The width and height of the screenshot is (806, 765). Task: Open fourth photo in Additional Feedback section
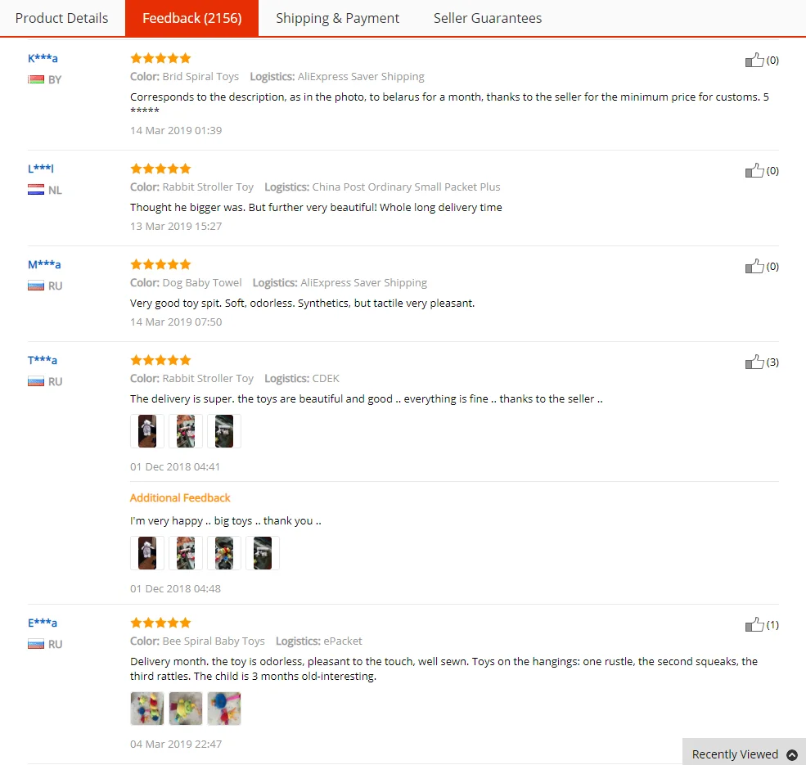pyautogui.click(x=263, y=552)
